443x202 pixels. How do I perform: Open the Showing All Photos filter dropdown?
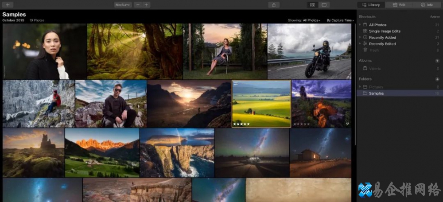tap(311, 20)
